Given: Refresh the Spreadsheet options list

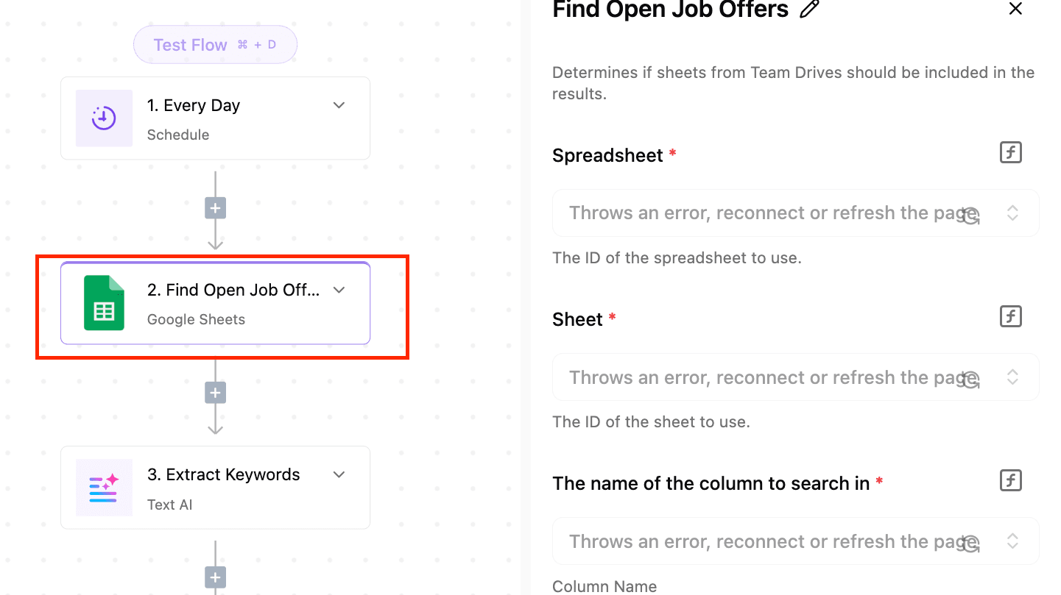Looking at the screenshot, I should 972,215.
